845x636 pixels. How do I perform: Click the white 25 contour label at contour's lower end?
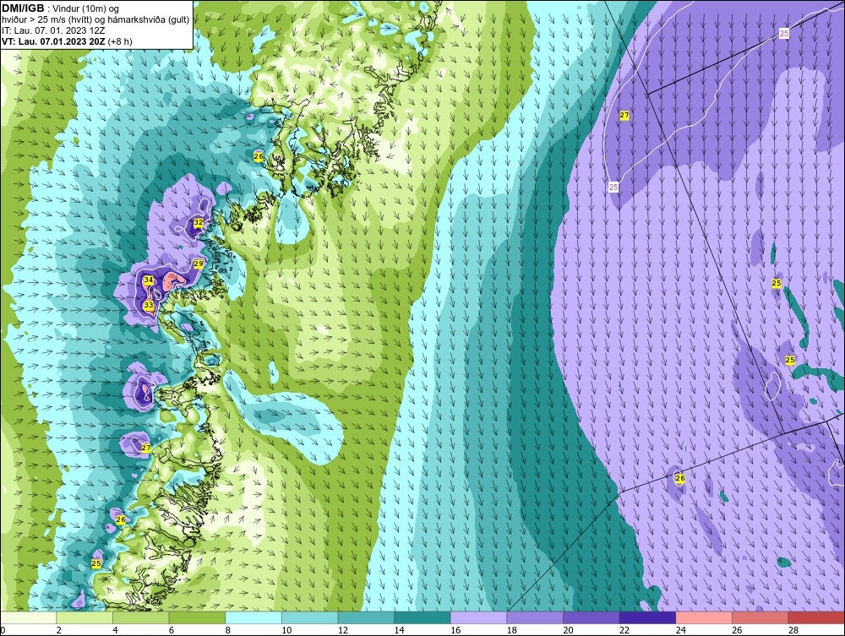point(613,188)
